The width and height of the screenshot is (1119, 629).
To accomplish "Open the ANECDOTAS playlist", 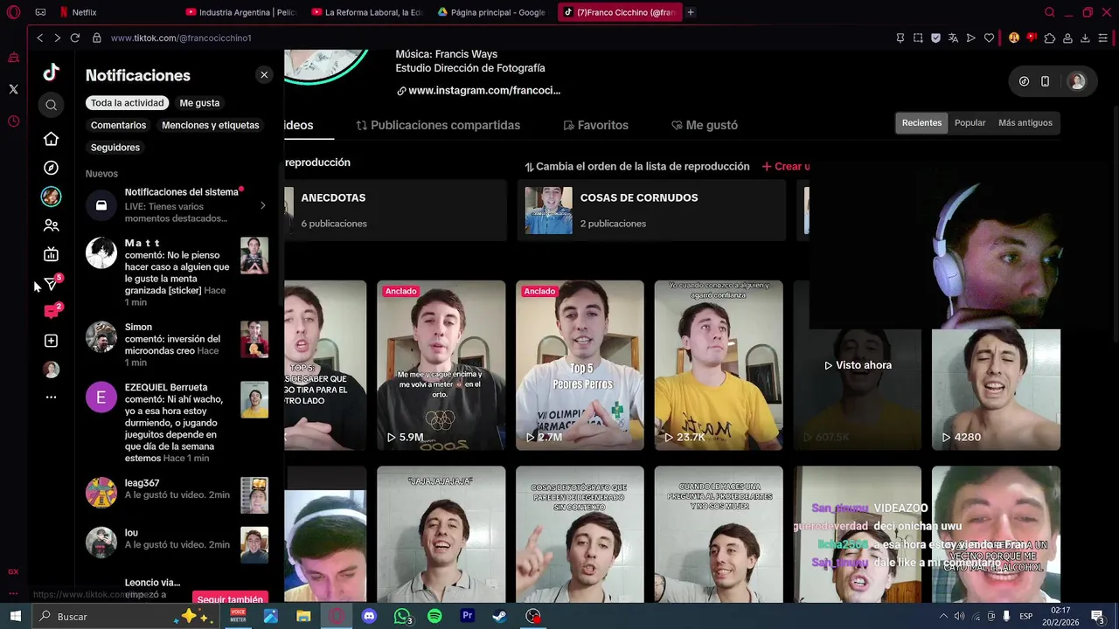I will click(x=395, y=210).
